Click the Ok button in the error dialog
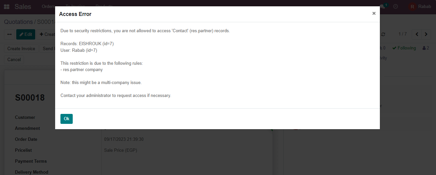 click(66, 119)
